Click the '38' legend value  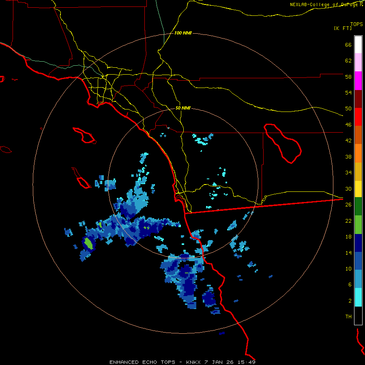pyautogui.click(x=348, y=157)
